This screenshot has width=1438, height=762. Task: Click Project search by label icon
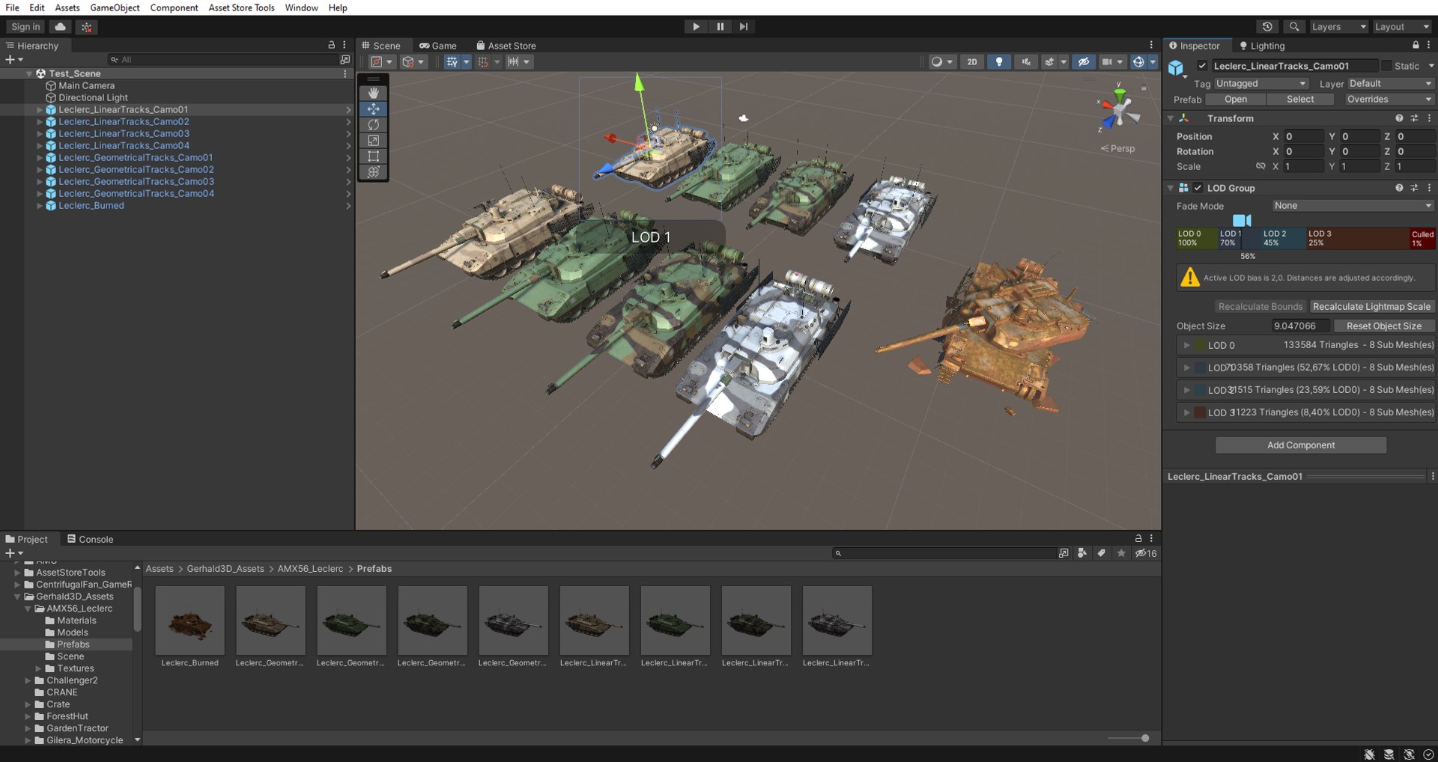click(x=1101, y=553)
